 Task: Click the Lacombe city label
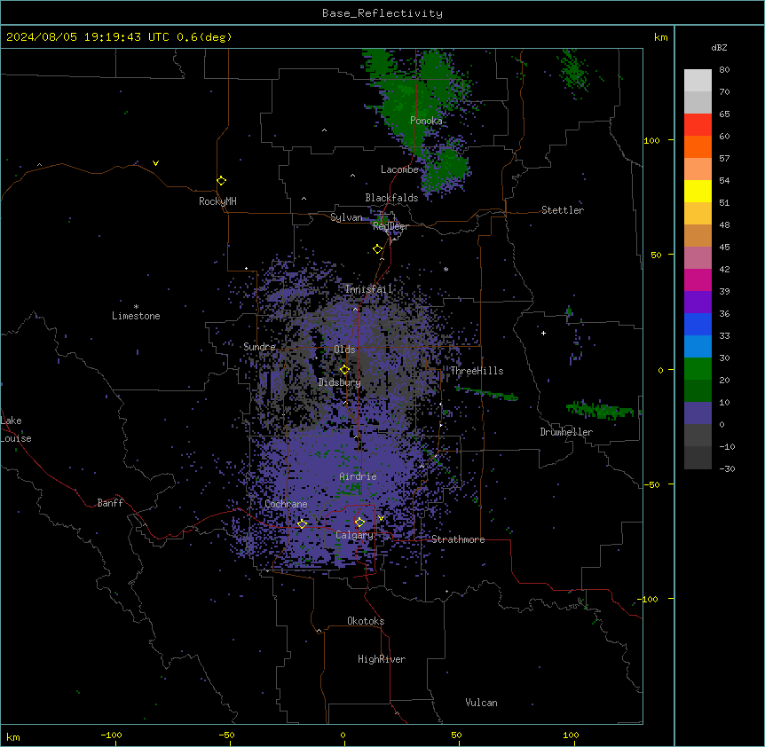(399, 169)
